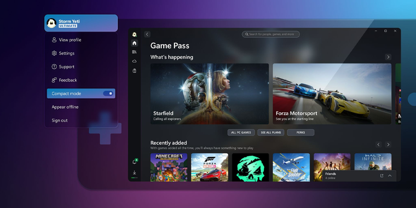The image size is (416, 208).
Task: Click the PERKS button
Action: pos(301,132)
